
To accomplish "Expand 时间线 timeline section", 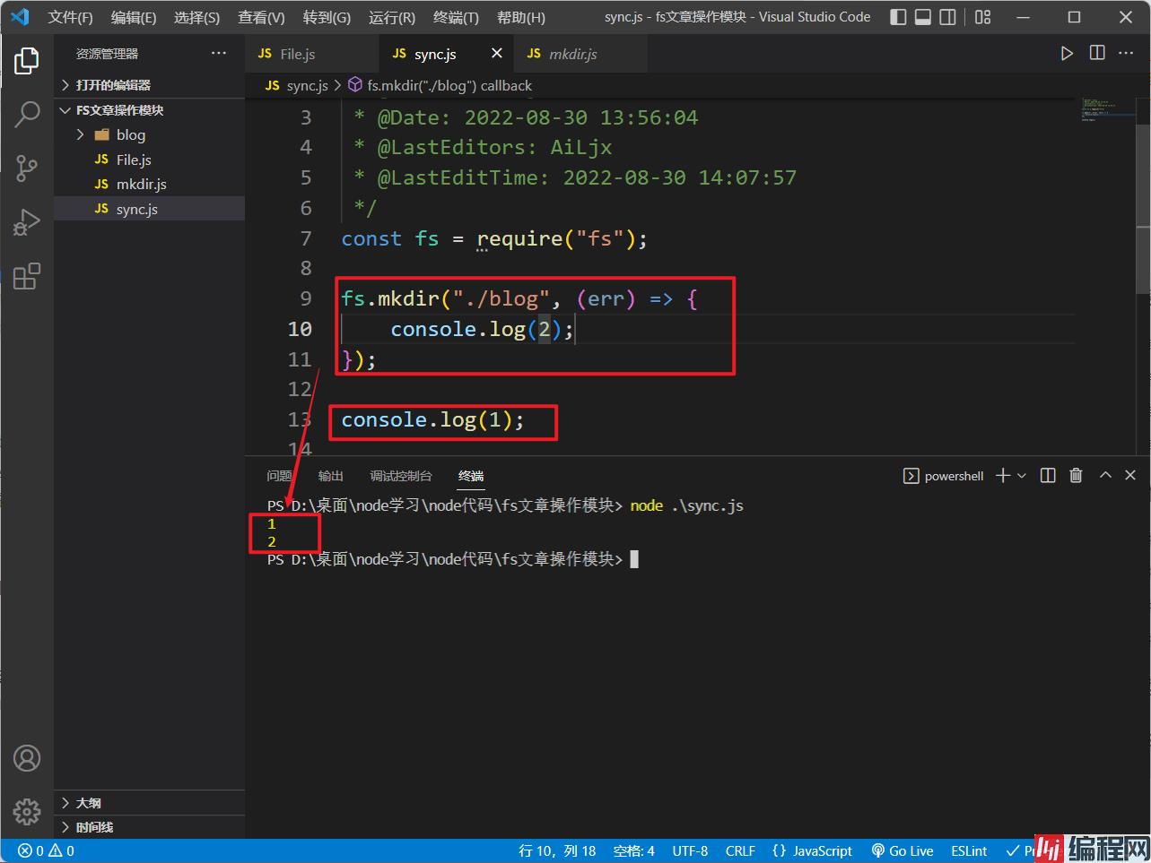I will click(149, 827).
